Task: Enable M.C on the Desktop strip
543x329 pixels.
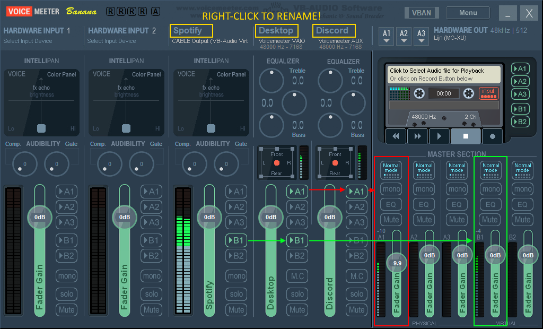Action: (x=297, y=276)
